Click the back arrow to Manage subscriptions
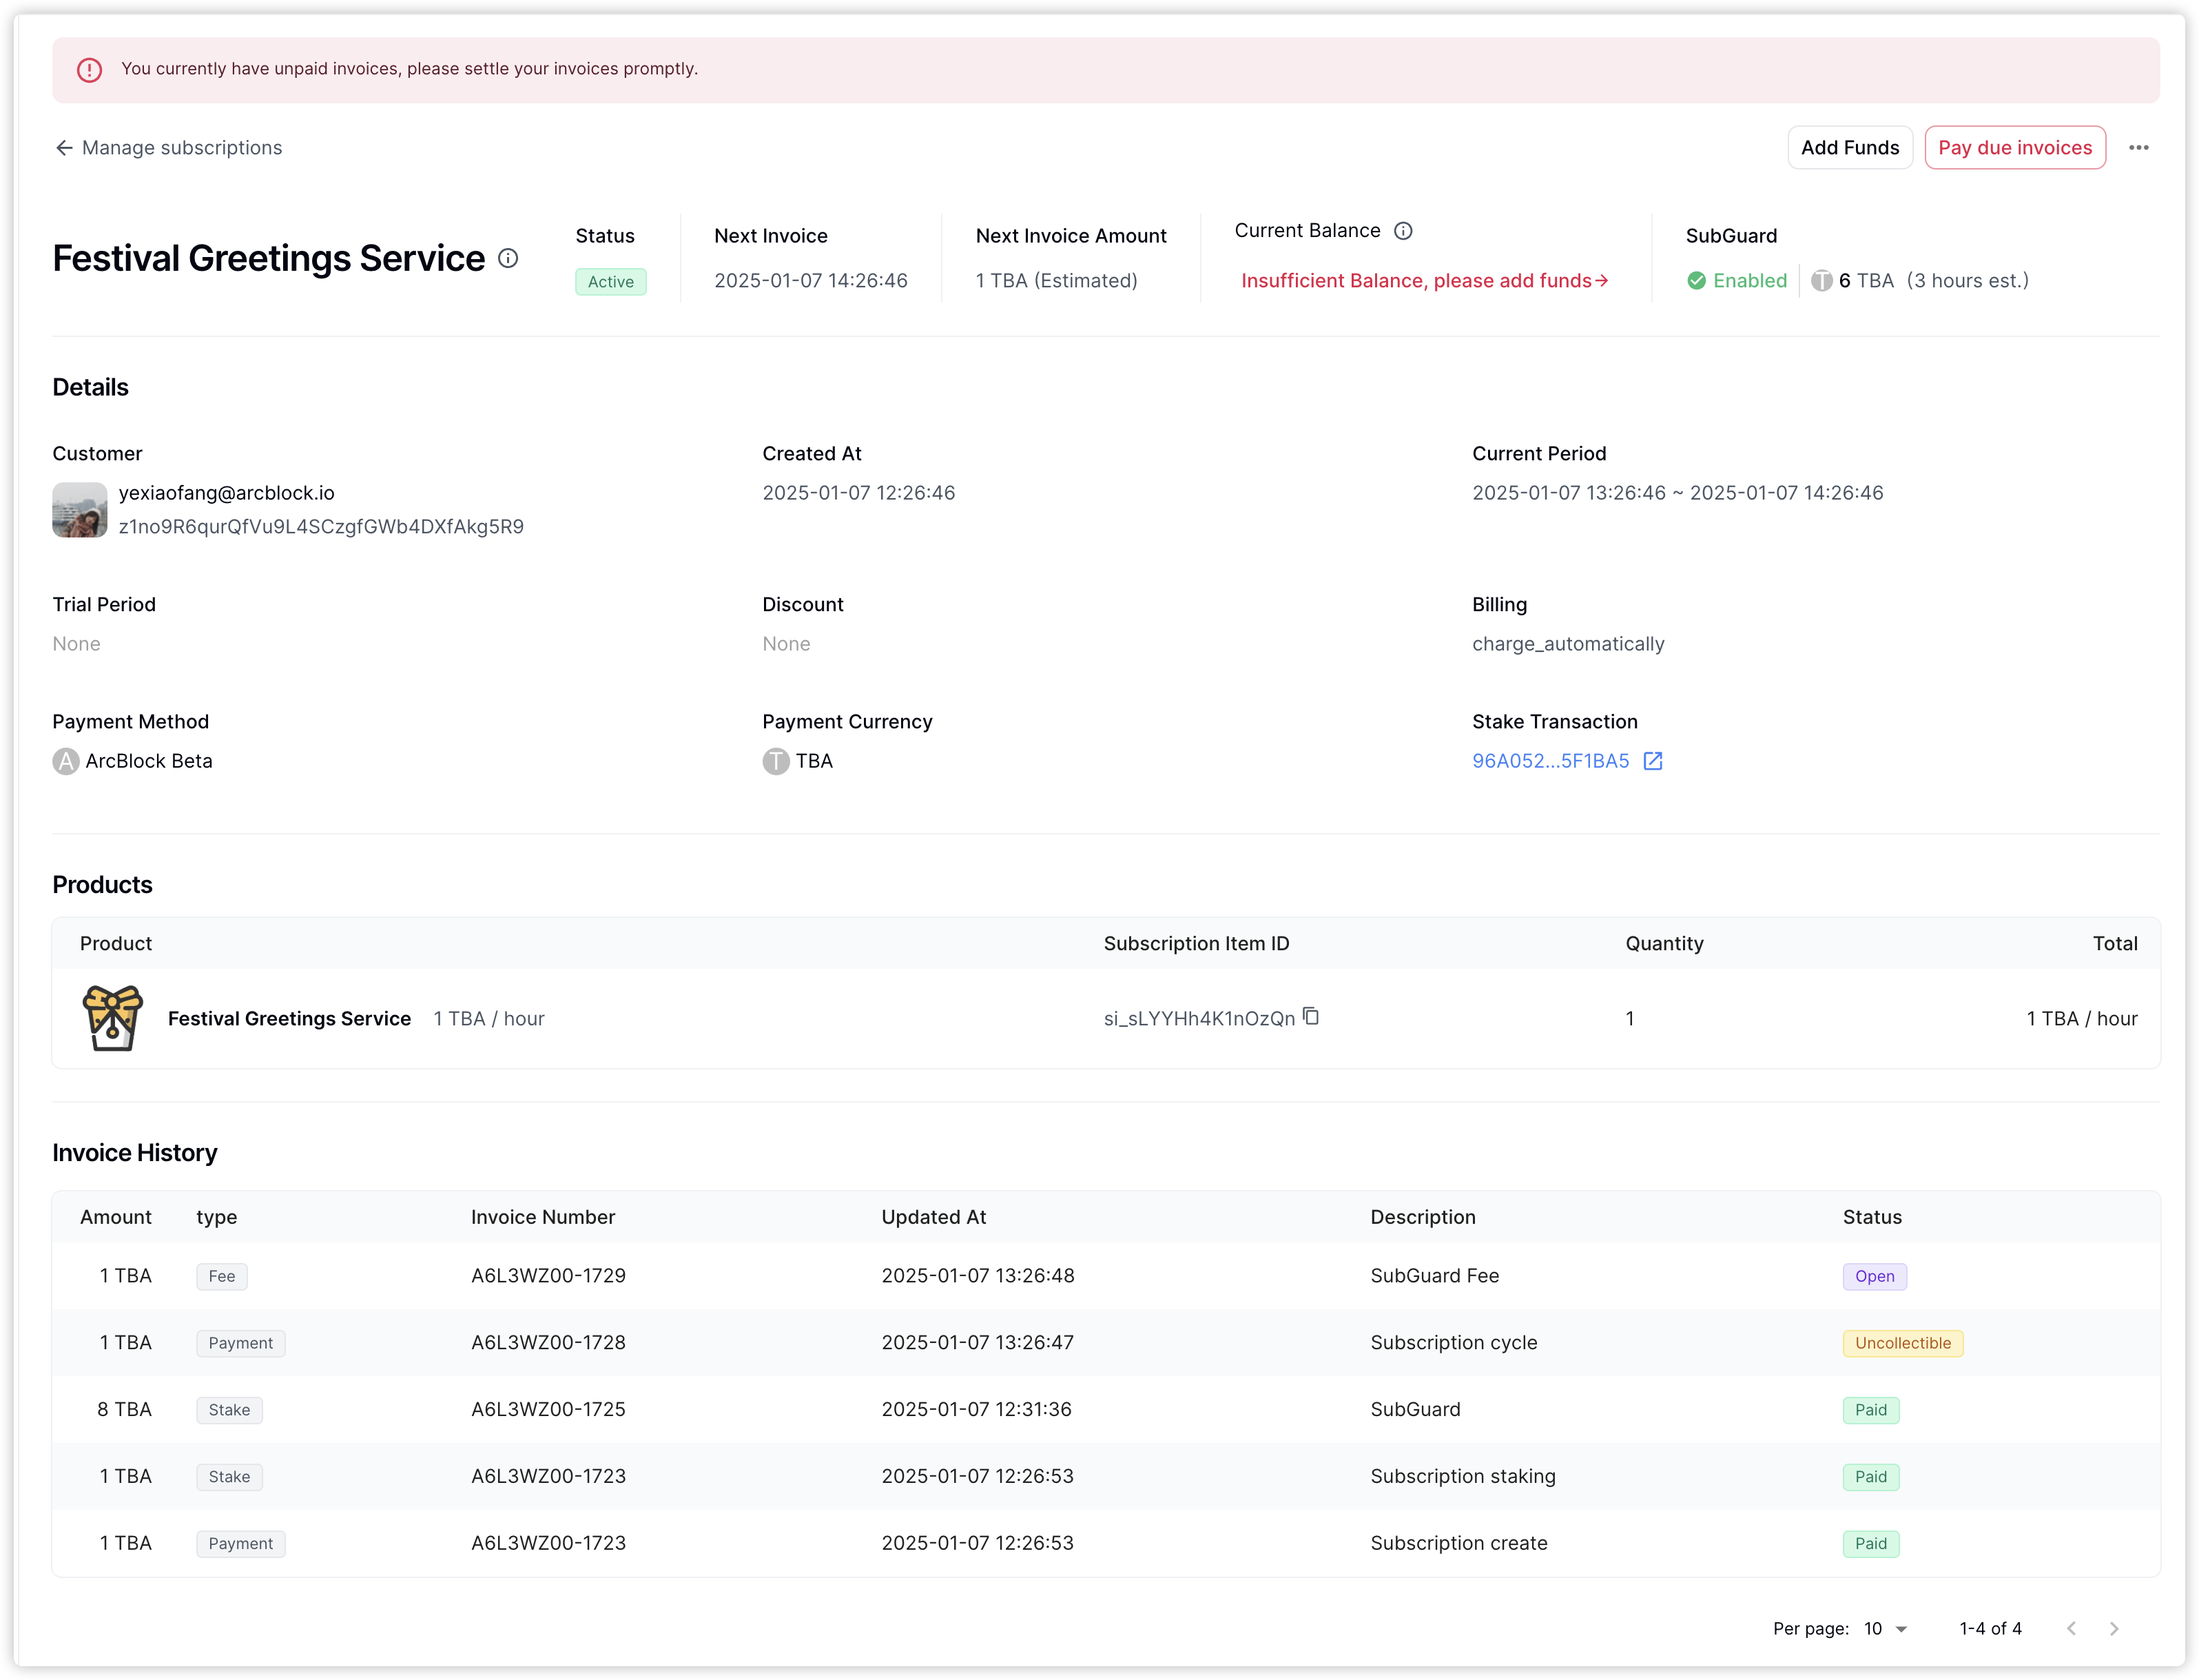This screenshot has height=1680, width=2199. pyautogui.click(x=64, y=148)
